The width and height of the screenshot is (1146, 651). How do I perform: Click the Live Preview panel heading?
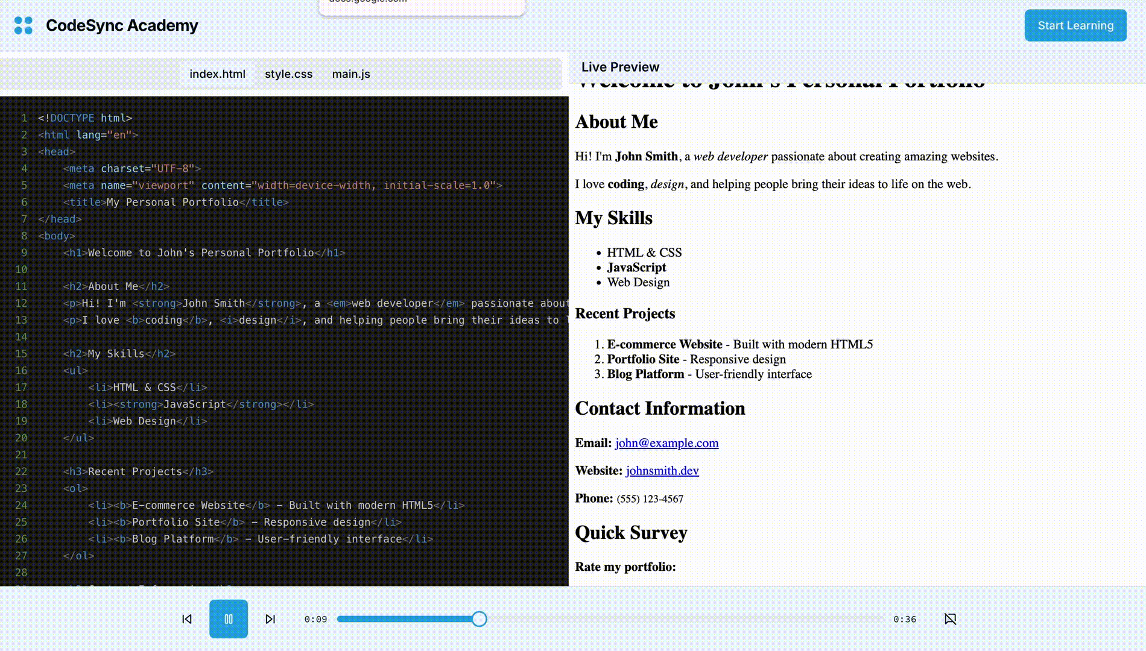tap(620, 67)
